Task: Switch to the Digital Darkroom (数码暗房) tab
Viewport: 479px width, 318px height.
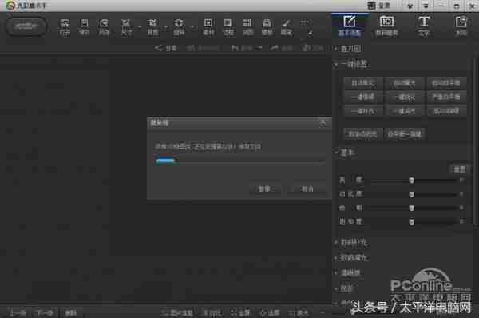Action: point(386,26)
